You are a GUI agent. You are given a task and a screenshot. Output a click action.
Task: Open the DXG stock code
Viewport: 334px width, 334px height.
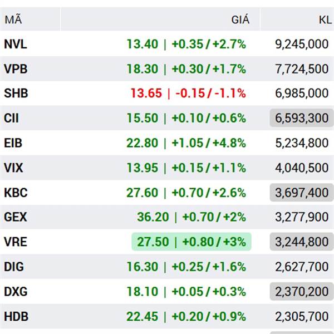(x=16, y=291)
